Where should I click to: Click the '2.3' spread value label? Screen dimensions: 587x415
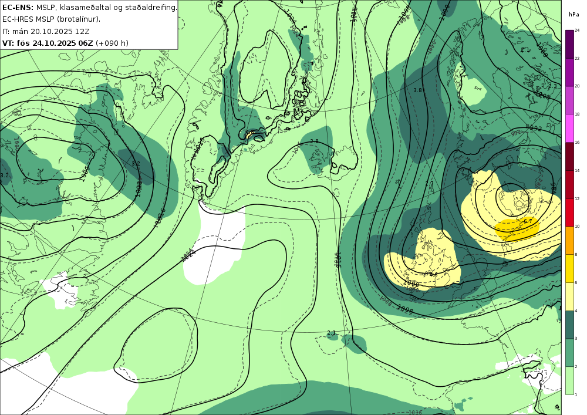(552, 86)
